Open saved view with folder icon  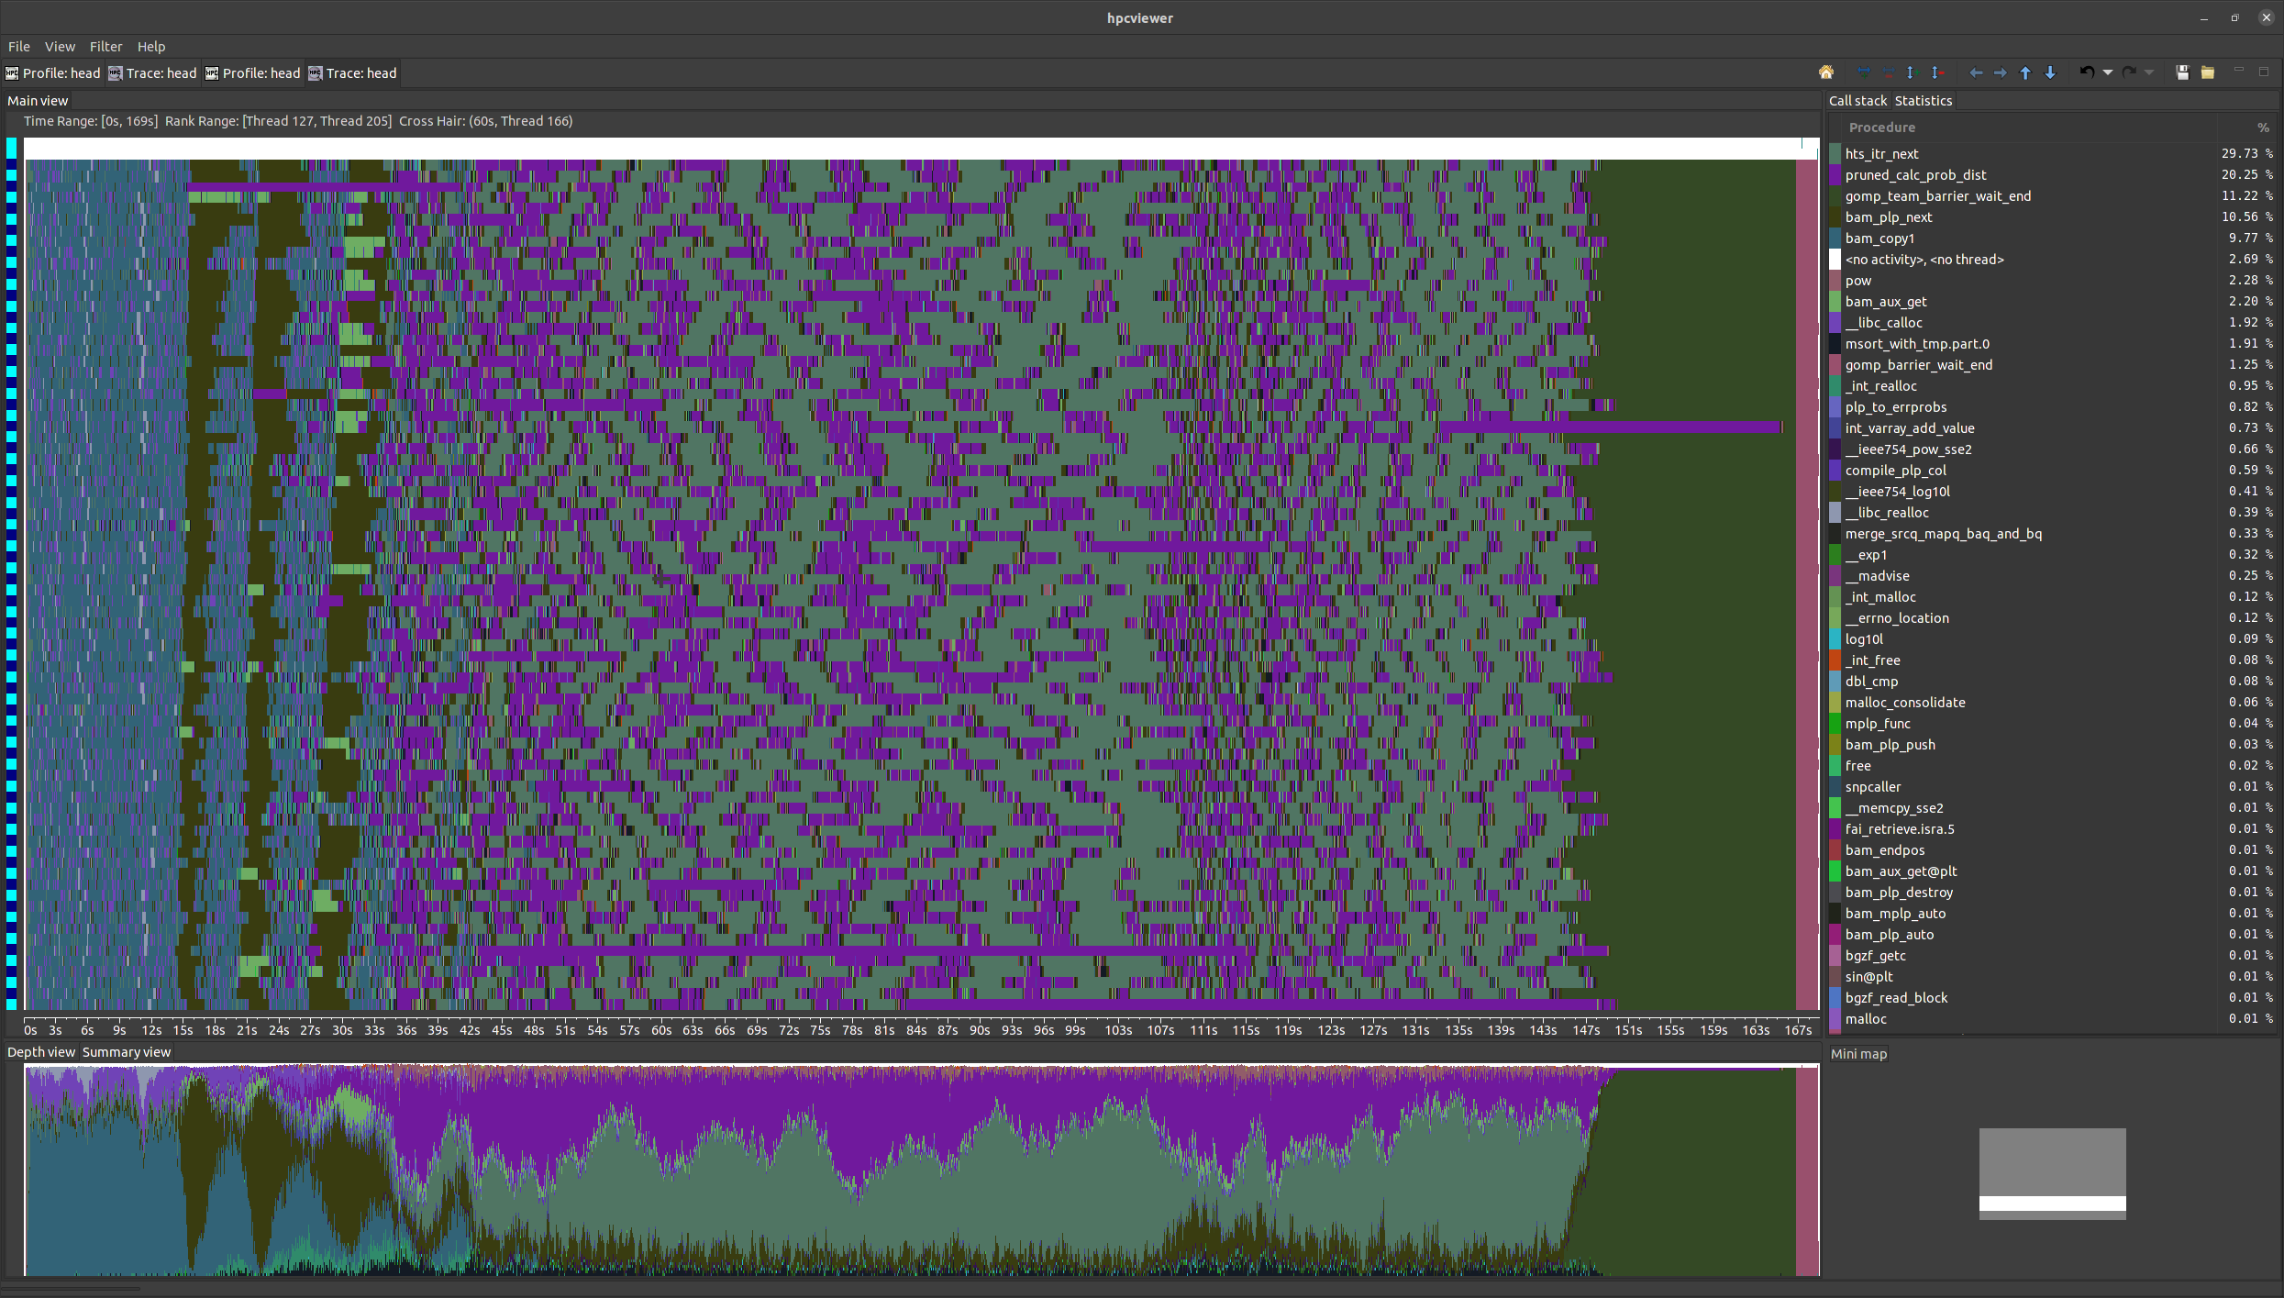pyautogui.click(x=2208, y=72)
